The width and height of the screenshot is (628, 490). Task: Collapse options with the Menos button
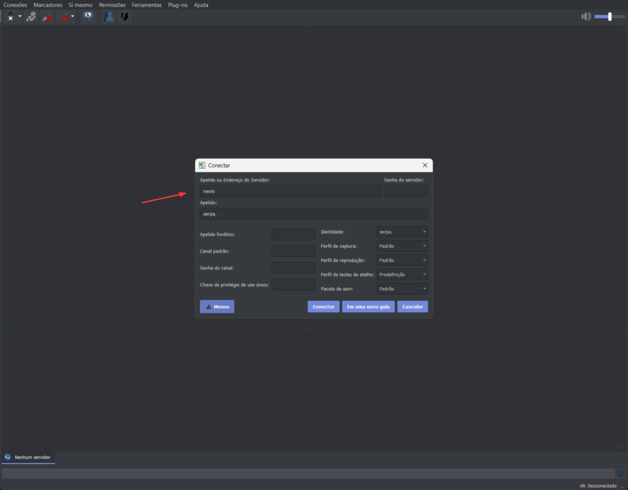pyautogui.click(x=216, y=307)
